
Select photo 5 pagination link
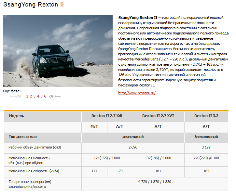click(41, 96)
